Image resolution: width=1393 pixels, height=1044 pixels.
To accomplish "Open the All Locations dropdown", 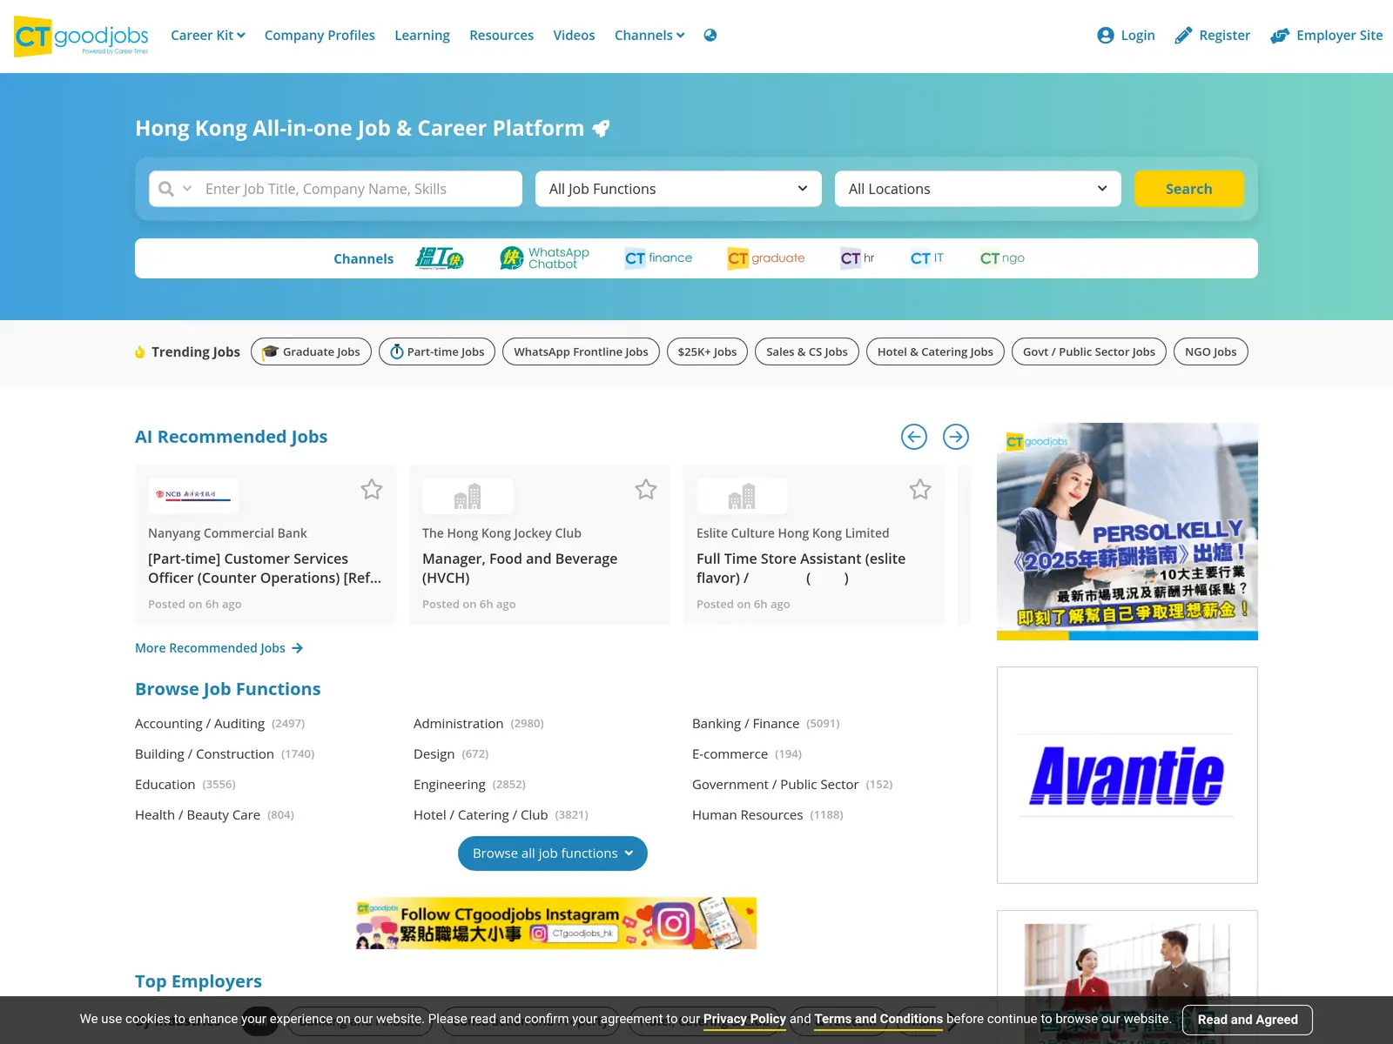I will [x=978, y=189].
